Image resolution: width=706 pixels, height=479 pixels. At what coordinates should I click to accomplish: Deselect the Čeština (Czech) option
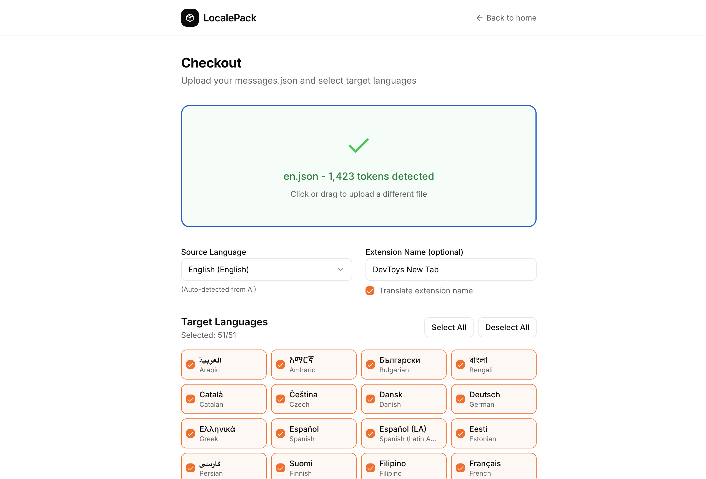click(314, 399)
